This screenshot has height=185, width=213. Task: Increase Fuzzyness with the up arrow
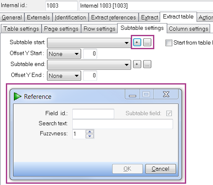coord(90,132)
